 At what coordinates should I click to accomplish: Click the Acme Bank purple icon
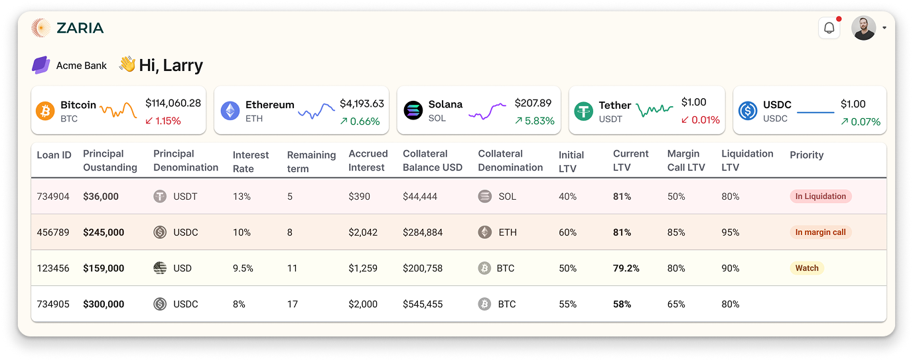41,65
